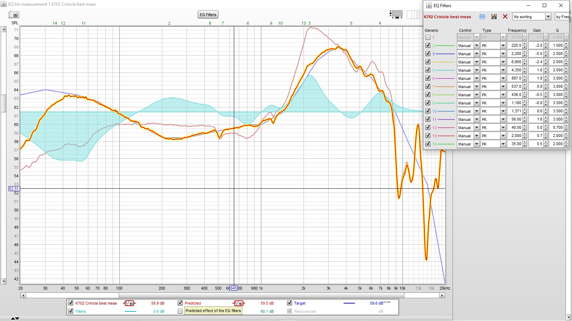Capture graph image with camera icon
The width and height of the screenshot is (572, 321).
click(x=14, y=15)
